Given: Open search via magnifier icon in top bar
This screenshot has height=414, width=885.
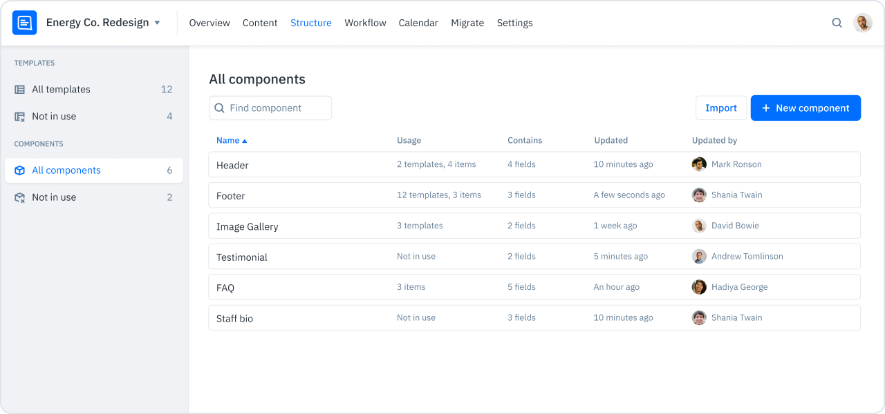Looking at the screenshot, I should pos(837,23).
